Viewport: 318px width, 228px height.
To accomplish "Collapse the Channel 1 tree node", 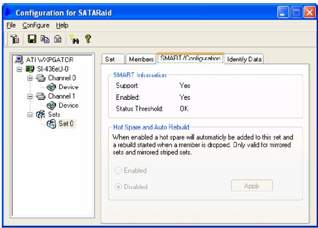I will 30,96.
